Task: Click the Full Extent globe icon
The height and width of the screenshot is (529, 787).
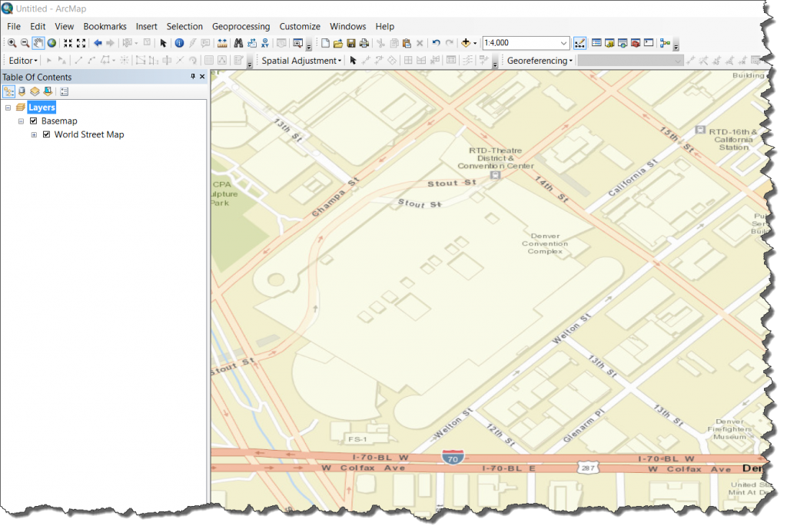Action: [52, 43]
